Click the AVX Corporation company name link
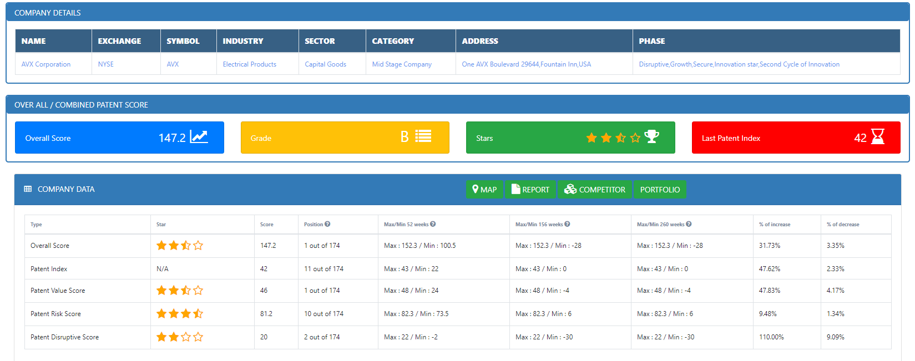 46,64
